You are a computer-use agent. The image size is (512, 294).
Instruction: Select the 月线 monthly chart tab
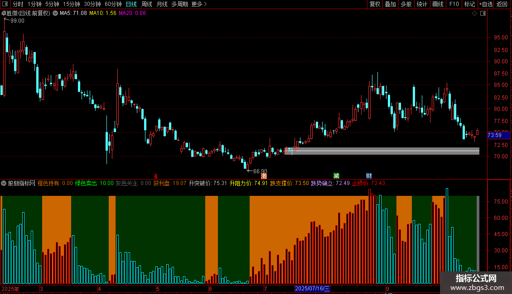(162, 4)
